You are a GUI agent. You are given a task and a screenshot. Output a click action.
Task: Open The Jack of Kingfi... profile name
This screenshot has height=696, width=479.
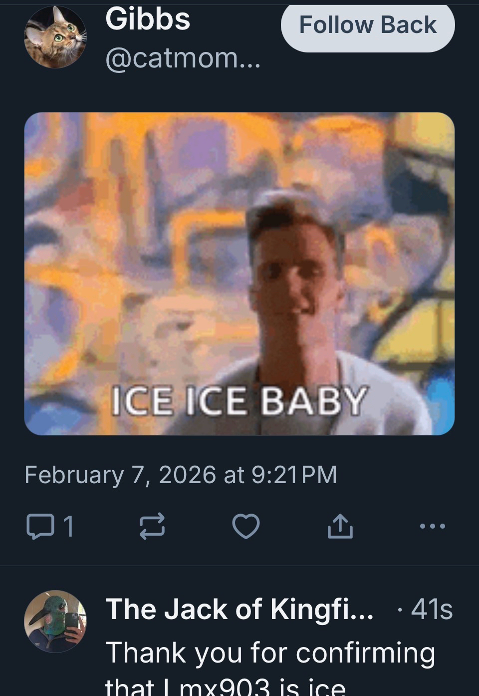point(239,609)
